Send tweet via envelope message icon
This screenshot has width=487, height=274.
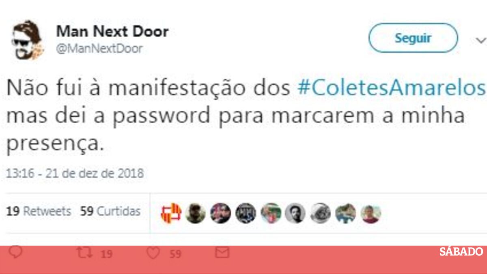222,253
